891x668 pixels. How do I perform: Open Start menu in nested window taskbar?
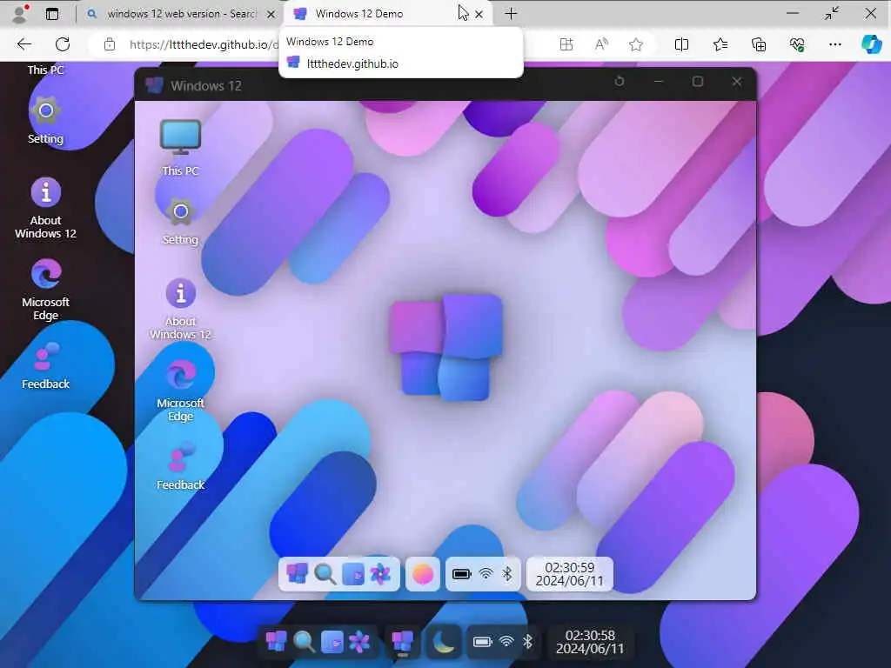297,574
